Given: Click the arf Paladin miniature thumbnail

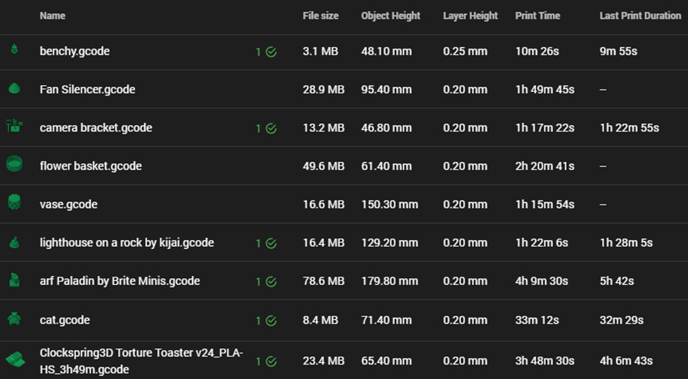Looking at the screenshot, I should tap(14, 279).
